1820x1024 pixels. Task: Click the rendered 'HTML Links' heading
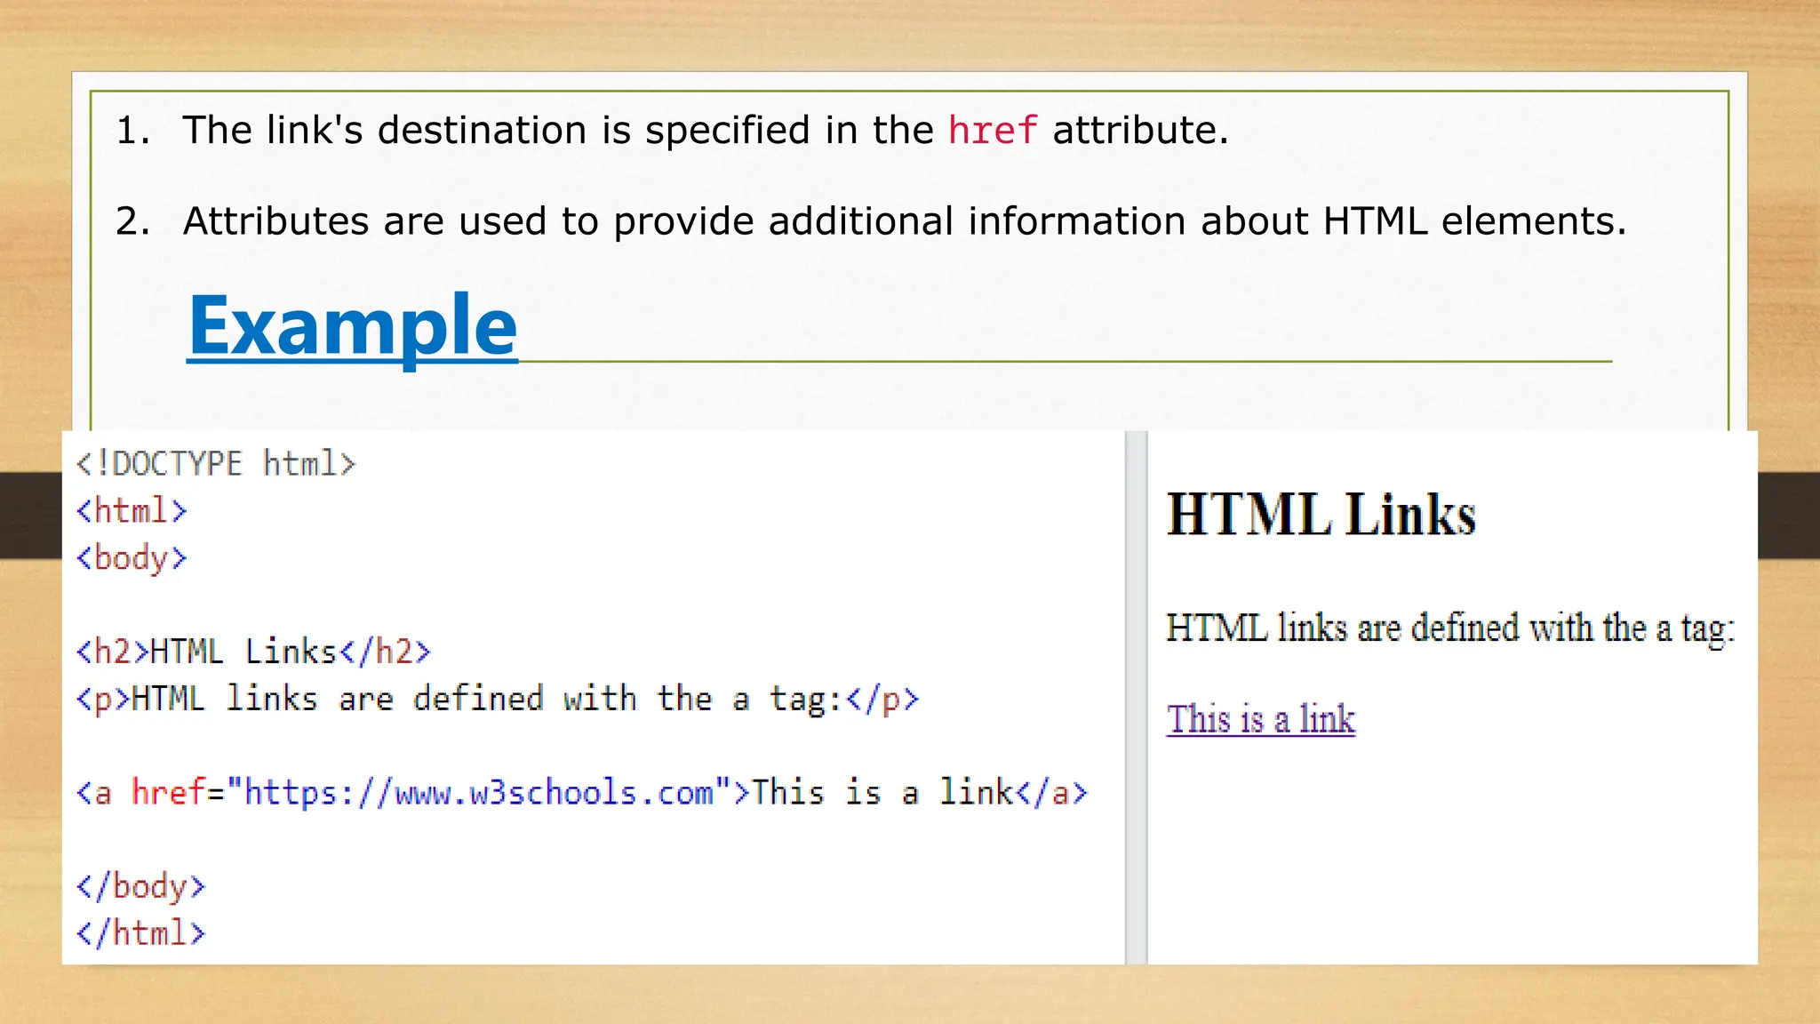(1321, 515)
